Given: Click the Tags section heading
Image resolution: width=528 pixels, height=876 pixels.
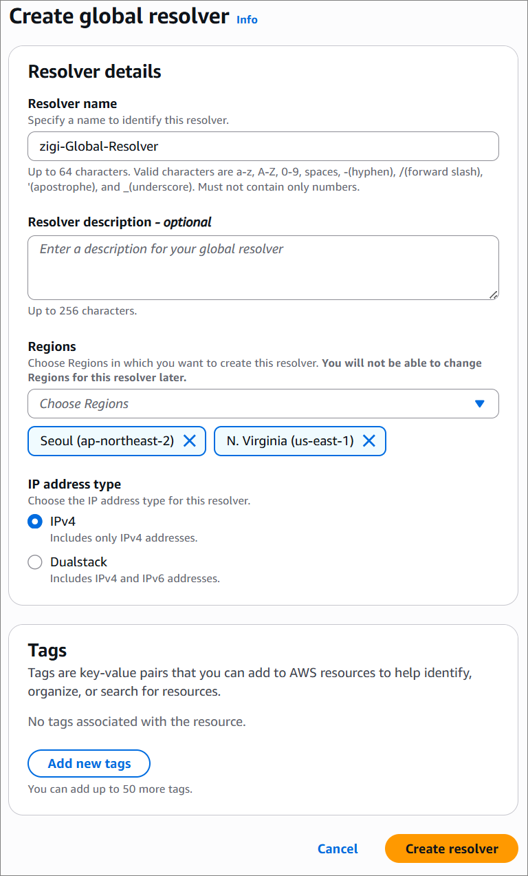Looking at the screenshot, I should pyautogui.click(x=47, y=650).
